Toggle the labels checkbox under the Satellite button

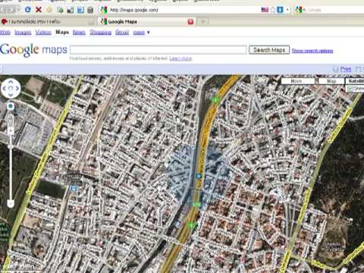click(x=350, y=89)
